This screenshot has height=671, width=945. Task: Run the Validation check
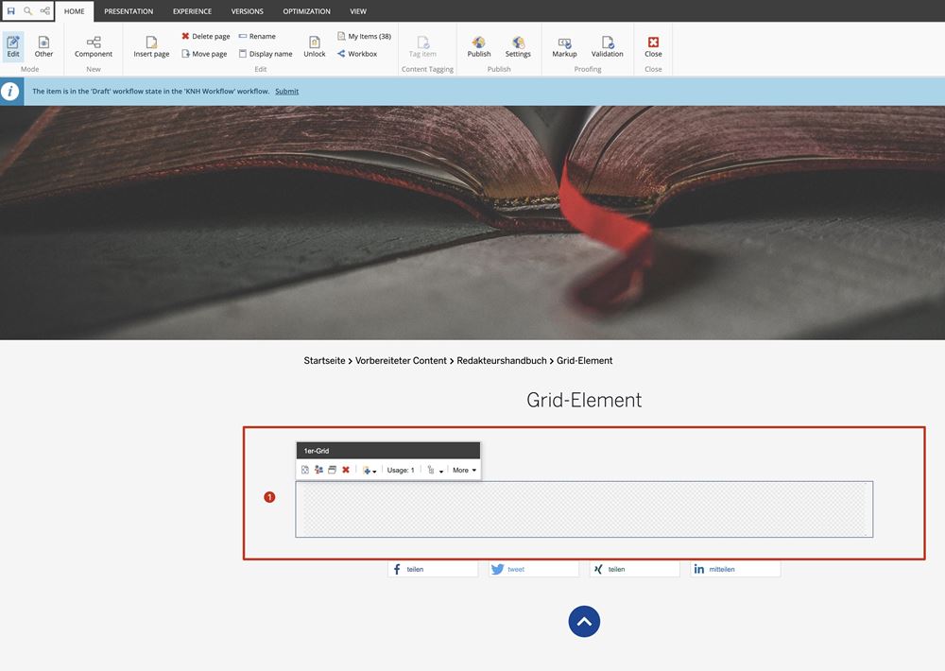(x=607, y=46)
